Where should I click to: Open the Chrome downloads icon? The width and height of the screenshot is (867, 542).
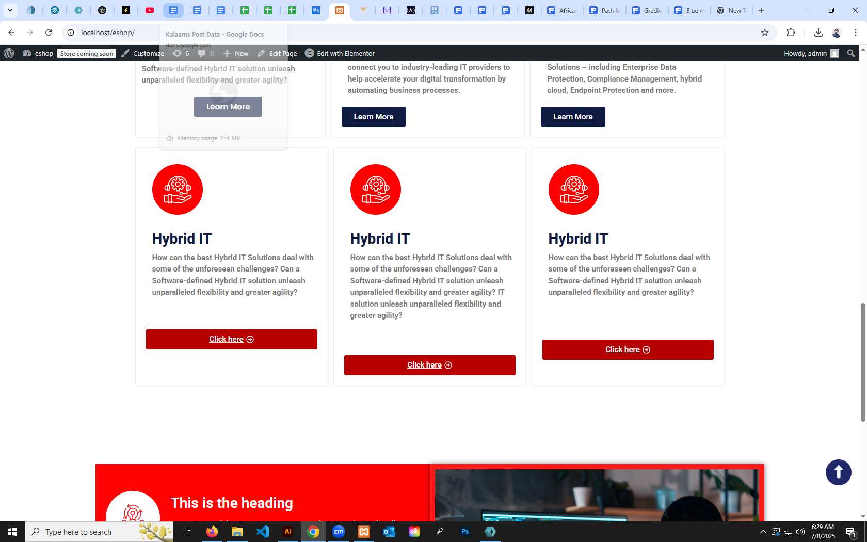pos(818,33)
